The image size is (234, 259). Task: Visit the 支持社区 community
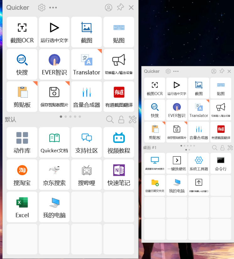pyautogui.click(x=86, y=143)
